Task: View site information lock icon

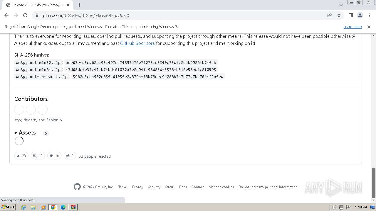Action: click(37, 15)
